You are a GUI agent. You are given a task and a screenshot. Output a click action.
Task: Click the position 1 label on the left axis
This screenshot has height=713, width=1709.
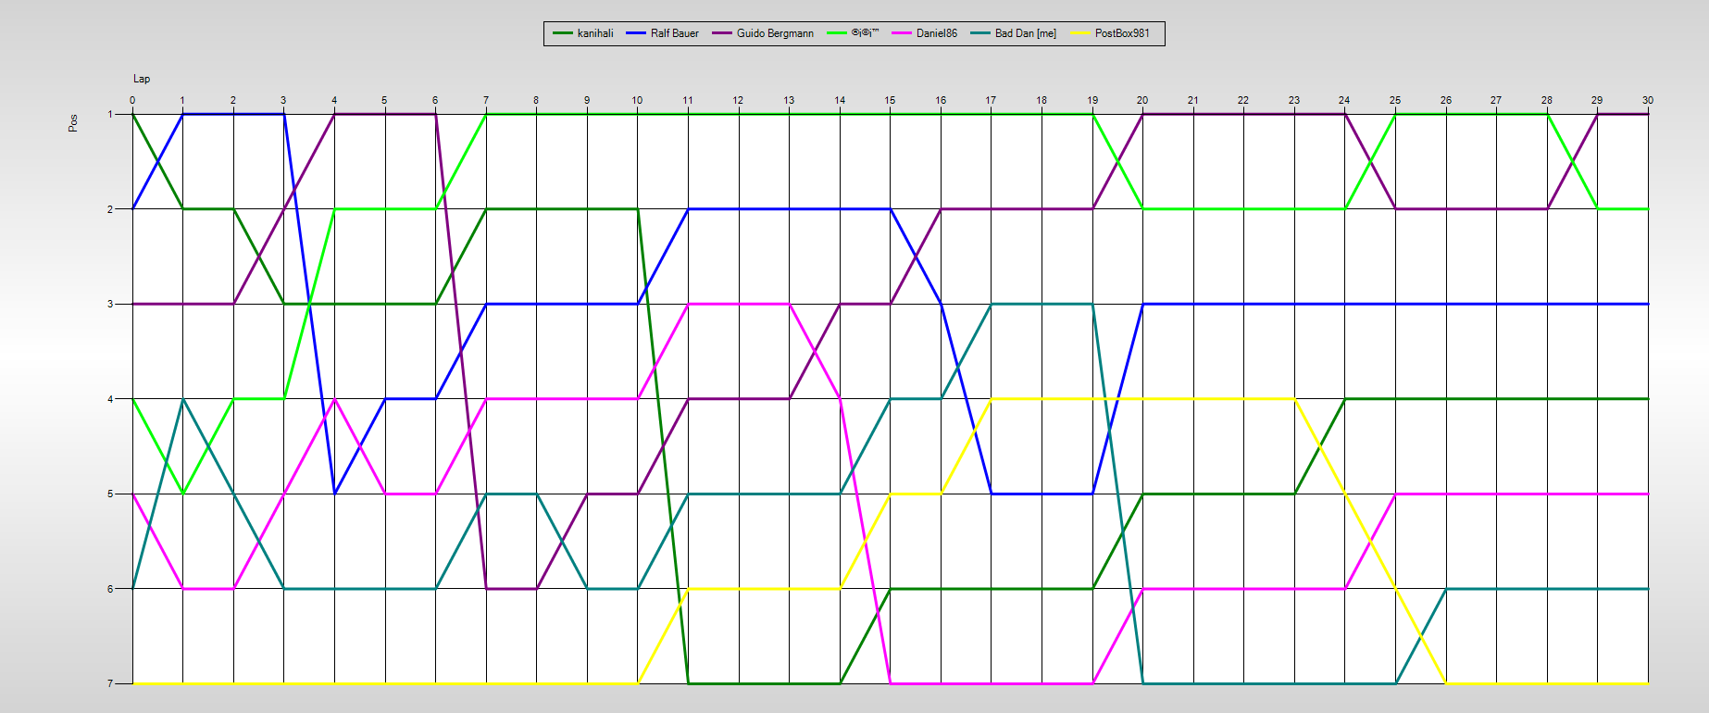click(x=111, y=114)
